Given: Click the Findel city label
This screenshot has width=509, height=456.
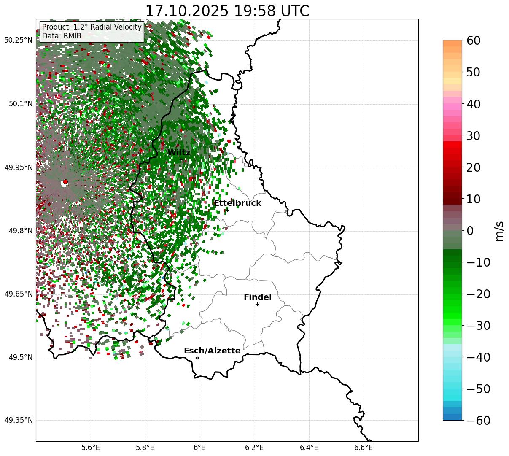Looking at the screenshot, I should tap(258, 297).
